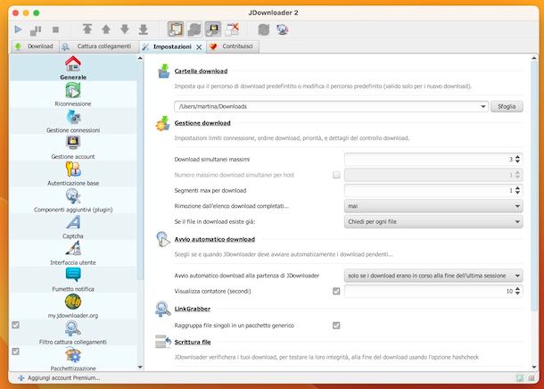Open Gestione account settings
The image size is (544, 389).
(73, 147)
